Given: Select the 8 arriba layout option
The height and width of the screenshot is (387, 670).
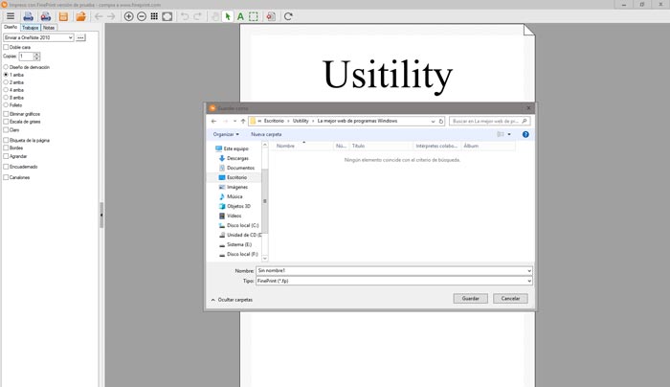Looking at the screenshot, I should coord(6,98).
